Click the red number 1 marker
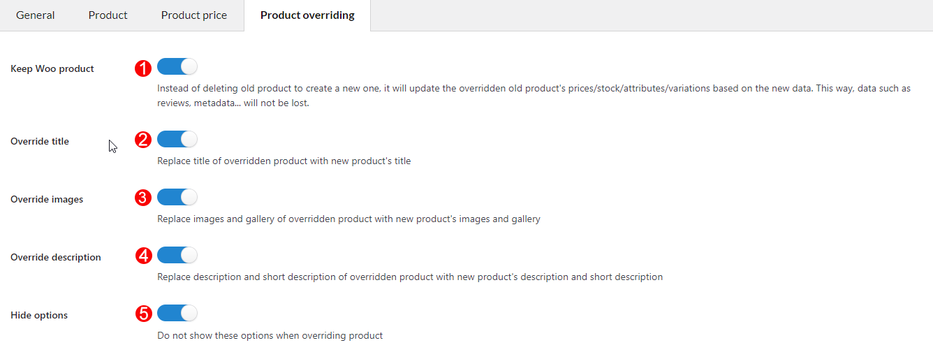933x359 pixels. click(143, 68)
